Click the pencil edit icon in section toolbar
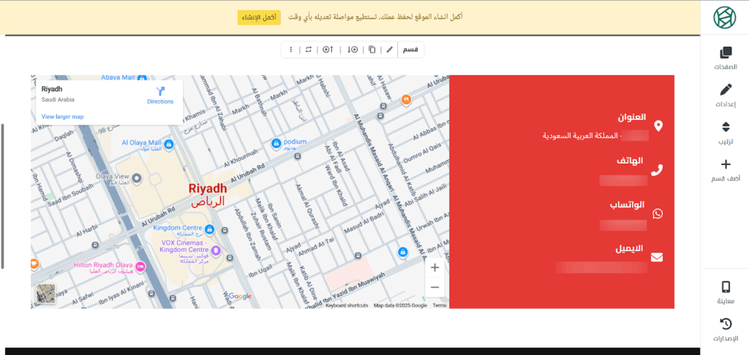 point(390,50)
